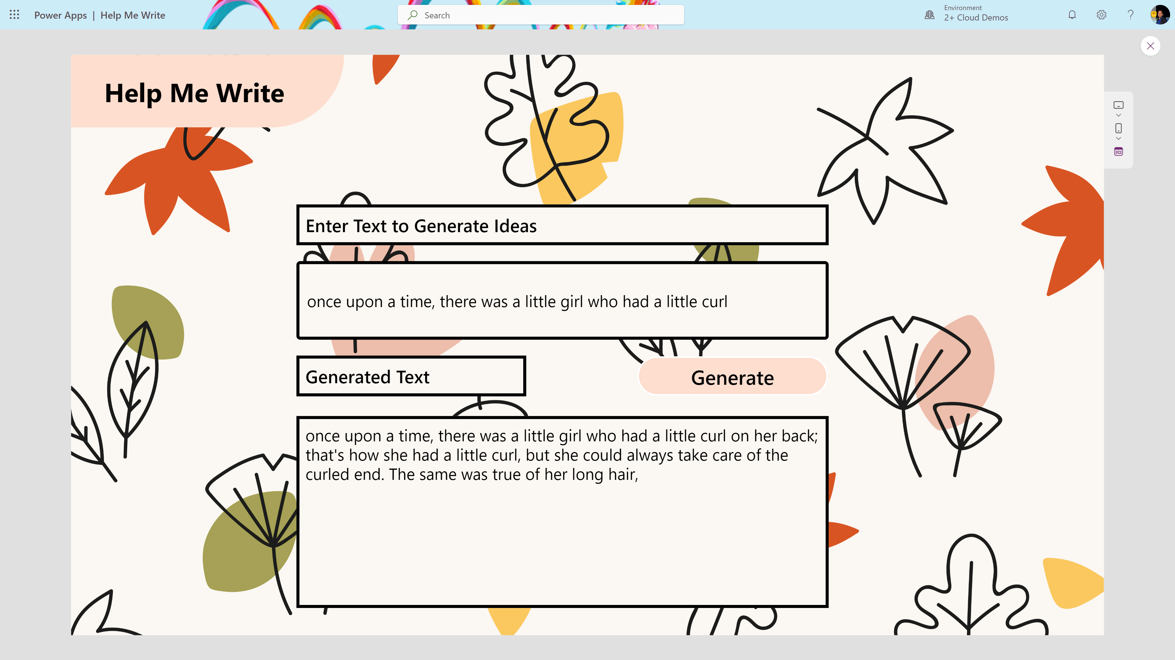The width and height of the screenshot is (1175, 660).
Task: Click the text input with 'once upon a time'
Action: (x=562, y=301)
